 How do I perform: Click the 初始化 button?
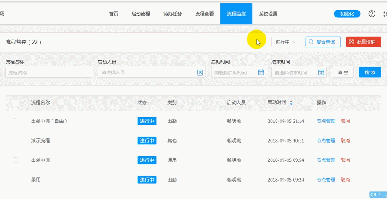pyautogui.click(x=347, y=14)
